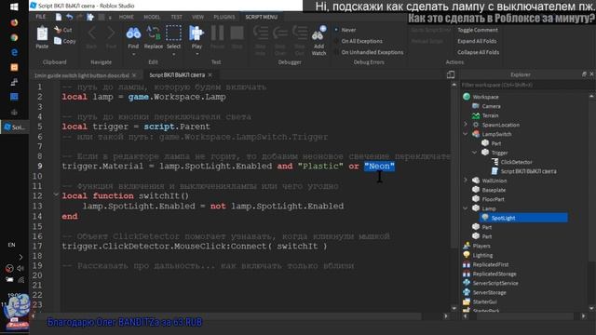Switch to the PLUGINS ribbon tab
This screenshot has height=335, width=596.
coord(224,17)
